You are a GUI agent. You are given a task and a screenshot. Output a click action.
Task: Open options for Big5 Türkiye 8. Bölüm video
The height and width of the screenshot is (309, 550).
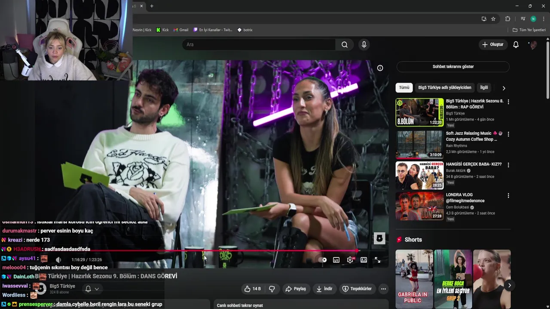pos(508,102)
